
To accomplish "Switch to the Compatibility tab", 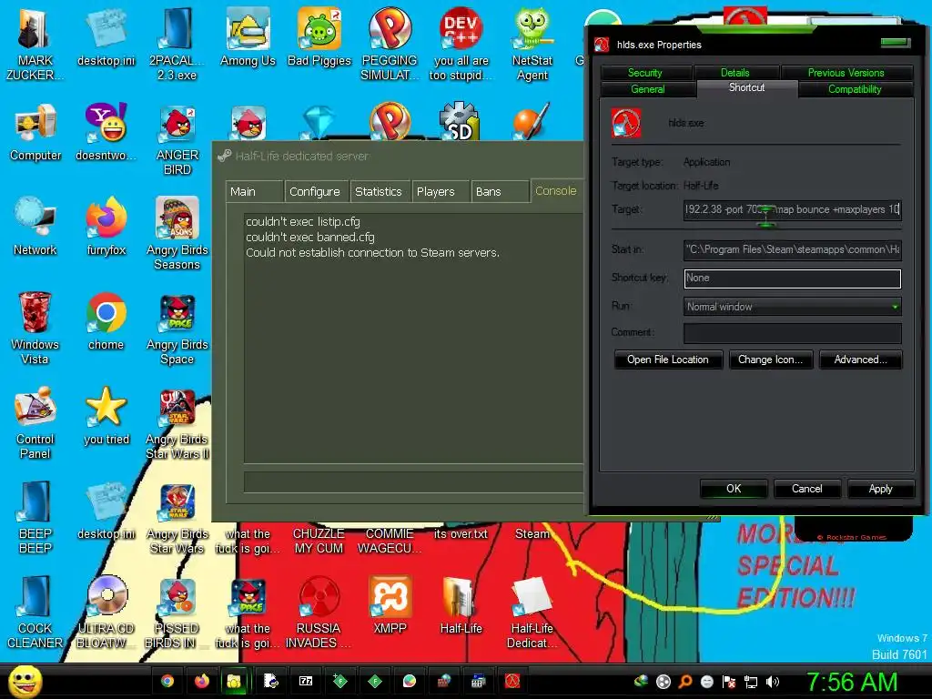I will (x=856, y=89).
